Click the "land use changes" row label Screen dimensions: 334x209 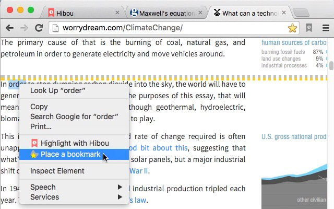[x=281, y=59]
